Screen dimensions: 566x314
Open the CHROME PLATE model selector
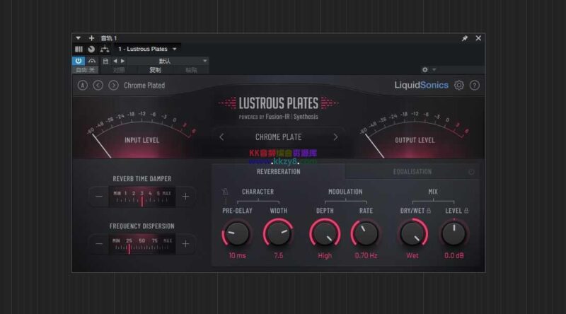point(278,137)
